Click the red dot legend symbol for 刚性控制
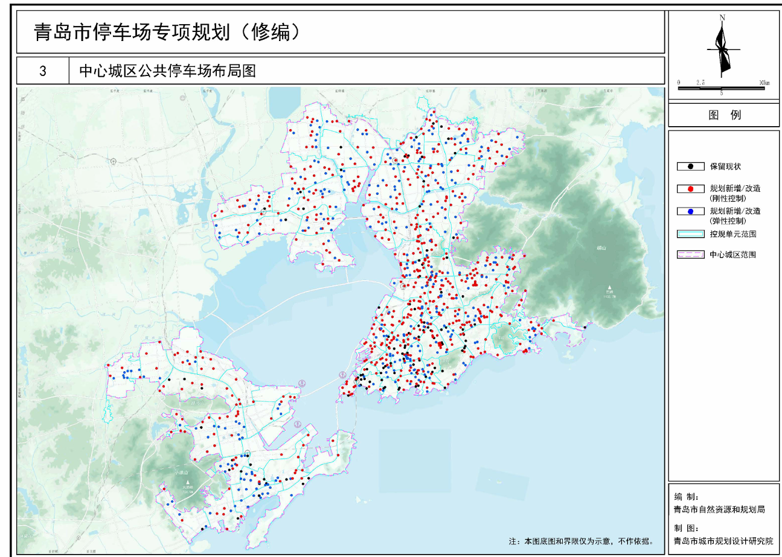Image resolution: width=782 pixels, height=557 pixels. pos(691,189)
